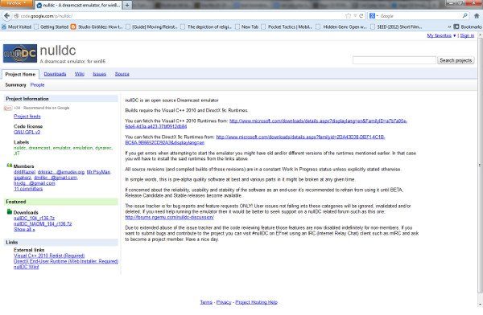
Task: Click the emulator label
Action: point(62,148)
